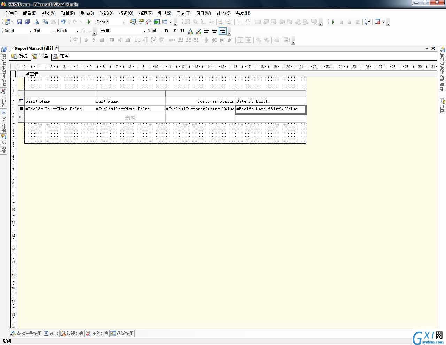Viewport: 446px width, 345px height.
Task: Select the First Name header cell
Action: tap(60, 101)
